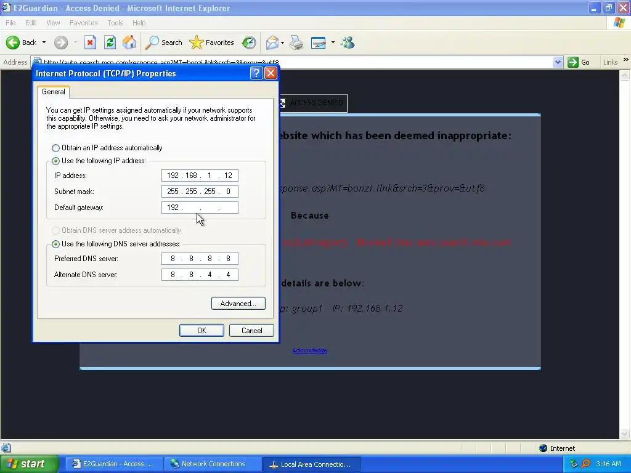Click the page icon in status bar
The image size is (631, 473).
point(6,448)
